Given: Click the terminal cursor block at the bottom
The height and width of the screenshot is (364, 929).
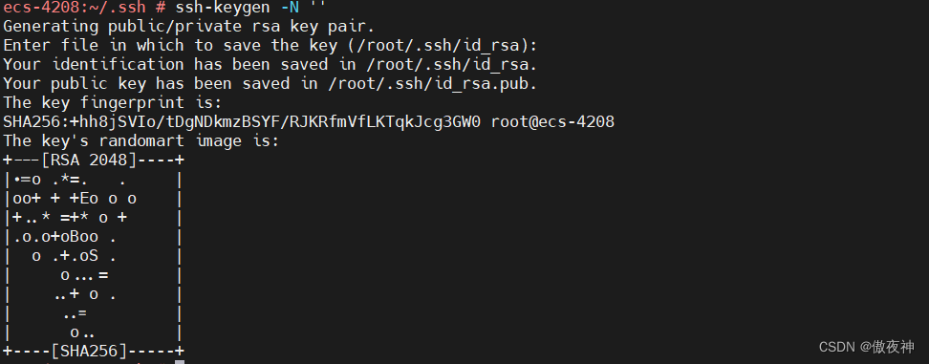Looking at the screenshot, I should tap(180, 362).
